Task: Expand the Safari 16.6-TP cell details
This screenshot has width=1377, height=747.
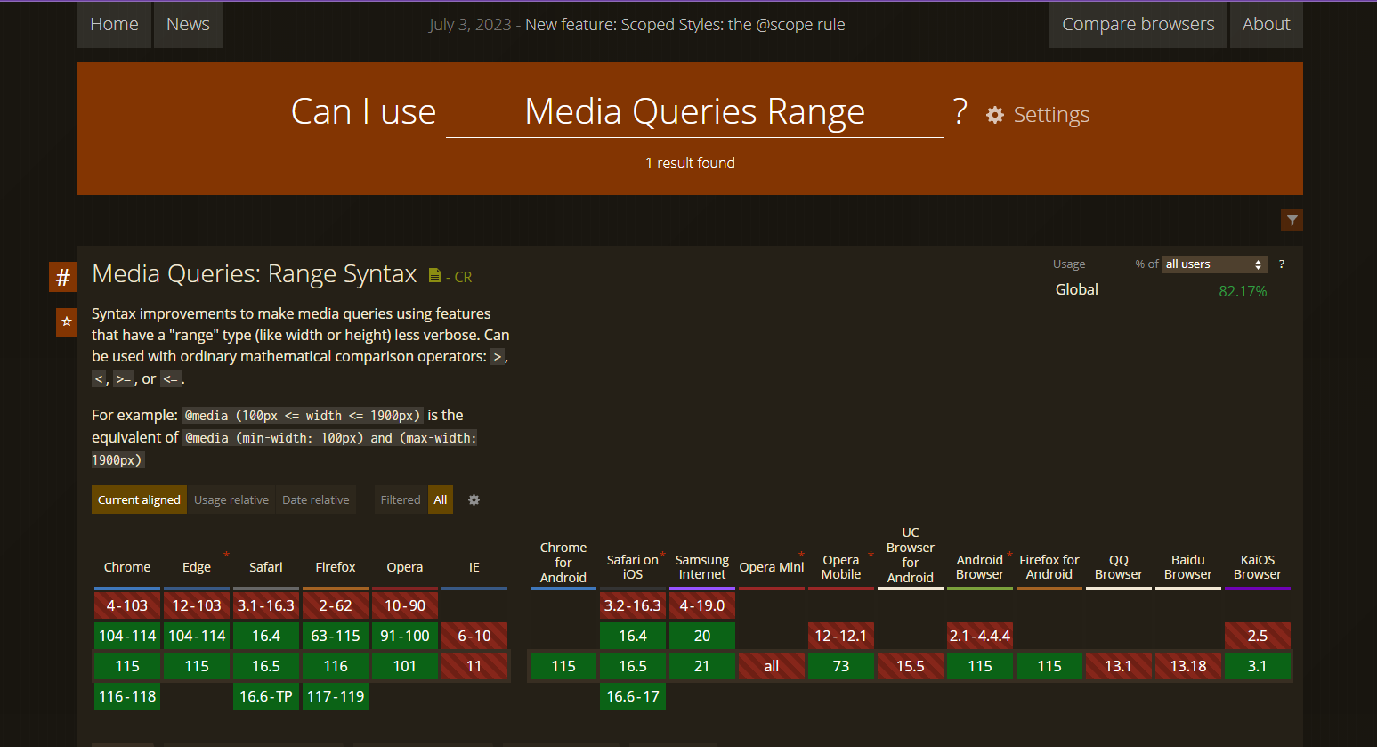Action: point(266,696)
